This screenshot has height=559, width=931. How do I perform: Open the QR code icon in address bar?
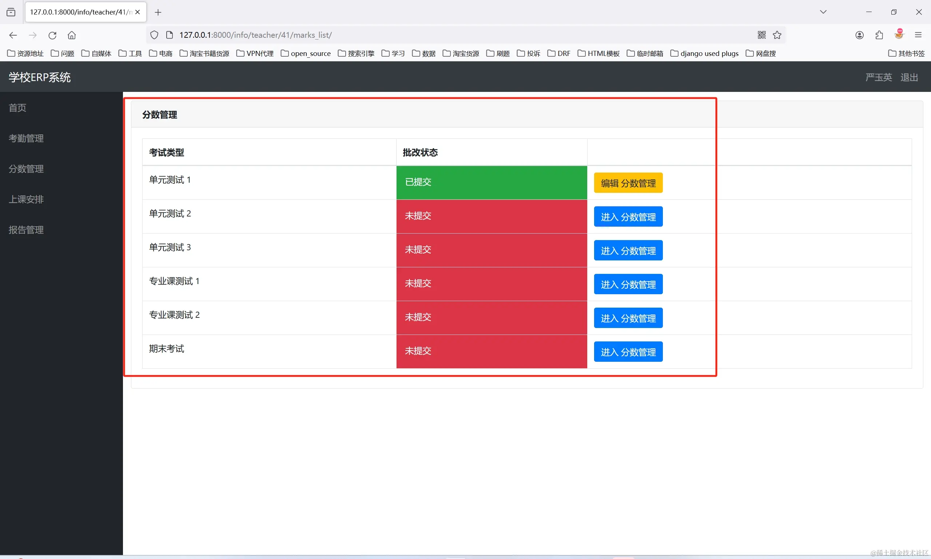pos(761,35)
